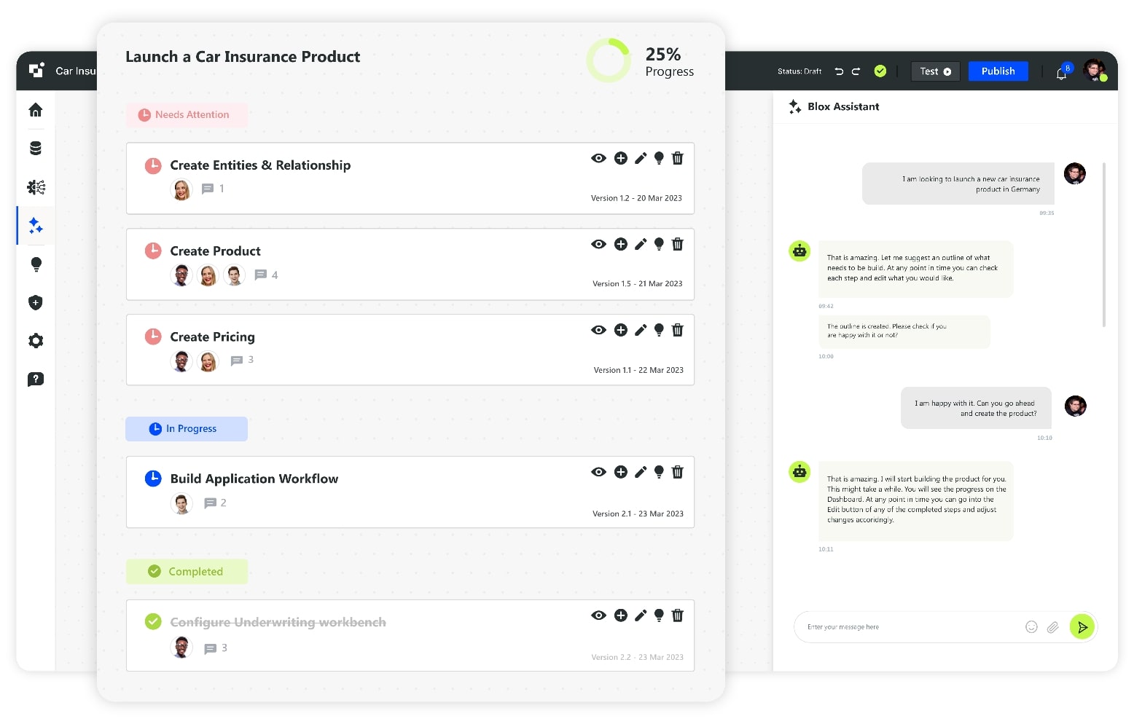Open the database icon in sidebar
The height and width of the screenshot is (724, 1134).
[35, 149]
